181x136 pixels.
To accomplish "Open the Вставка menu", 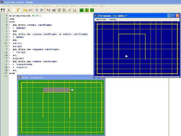I will point(35,6).
